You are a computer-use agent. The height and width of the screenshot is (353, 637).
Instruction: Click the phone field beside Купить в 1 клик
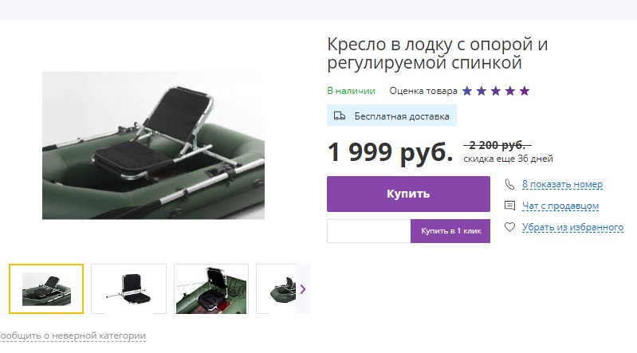tap(369, 231)
